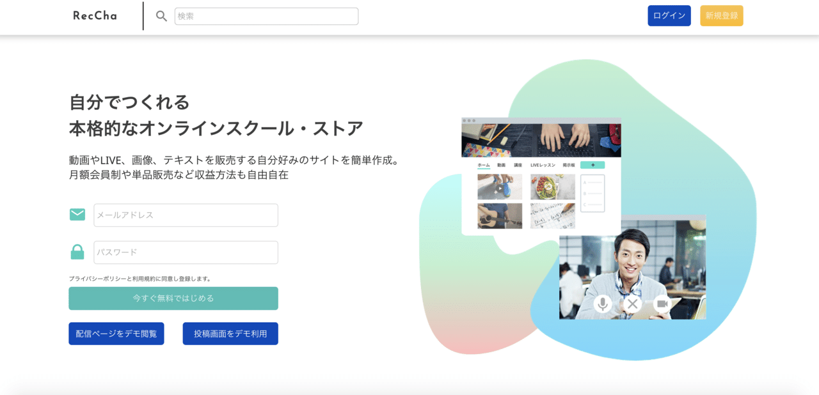Image resolution: width=819 pixels, height=395 pixels.
Task: Focus the メールアドレス input field
Action: pyautogui.click(x=186, y=215)
